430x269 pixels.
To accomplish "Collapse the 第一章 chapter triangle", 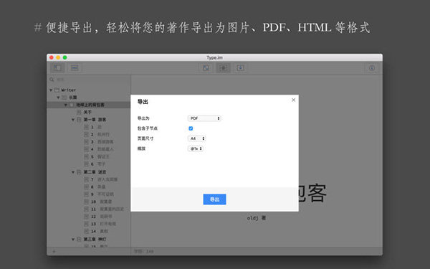I will pyautogui.click(x=73, y=120).
